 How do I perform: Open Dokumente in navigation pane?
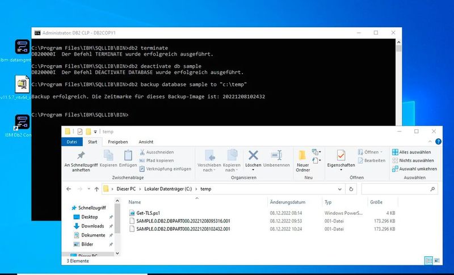coord(90,235)
